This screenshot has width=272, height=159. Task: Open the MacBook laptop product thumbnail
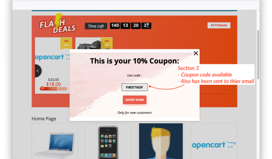55,141
